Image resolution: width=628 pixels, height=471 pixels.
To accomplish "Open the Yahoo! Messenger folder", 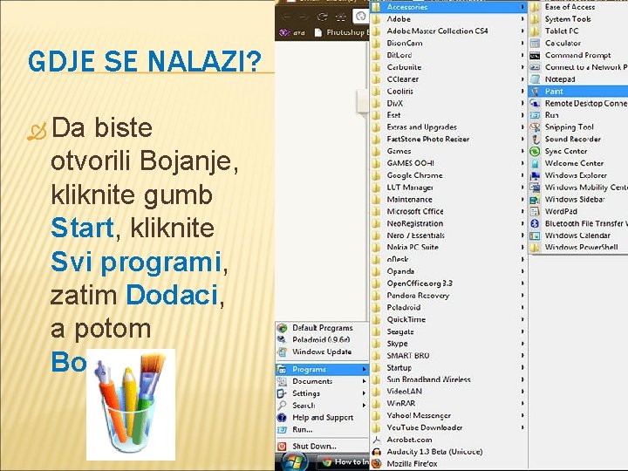I will tap(447, 415).
